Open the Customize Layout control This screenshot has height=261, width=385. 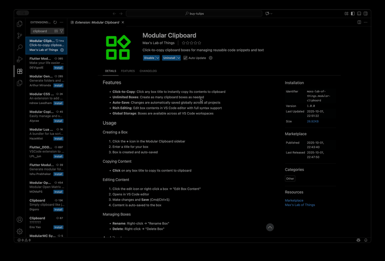point(346,13)
